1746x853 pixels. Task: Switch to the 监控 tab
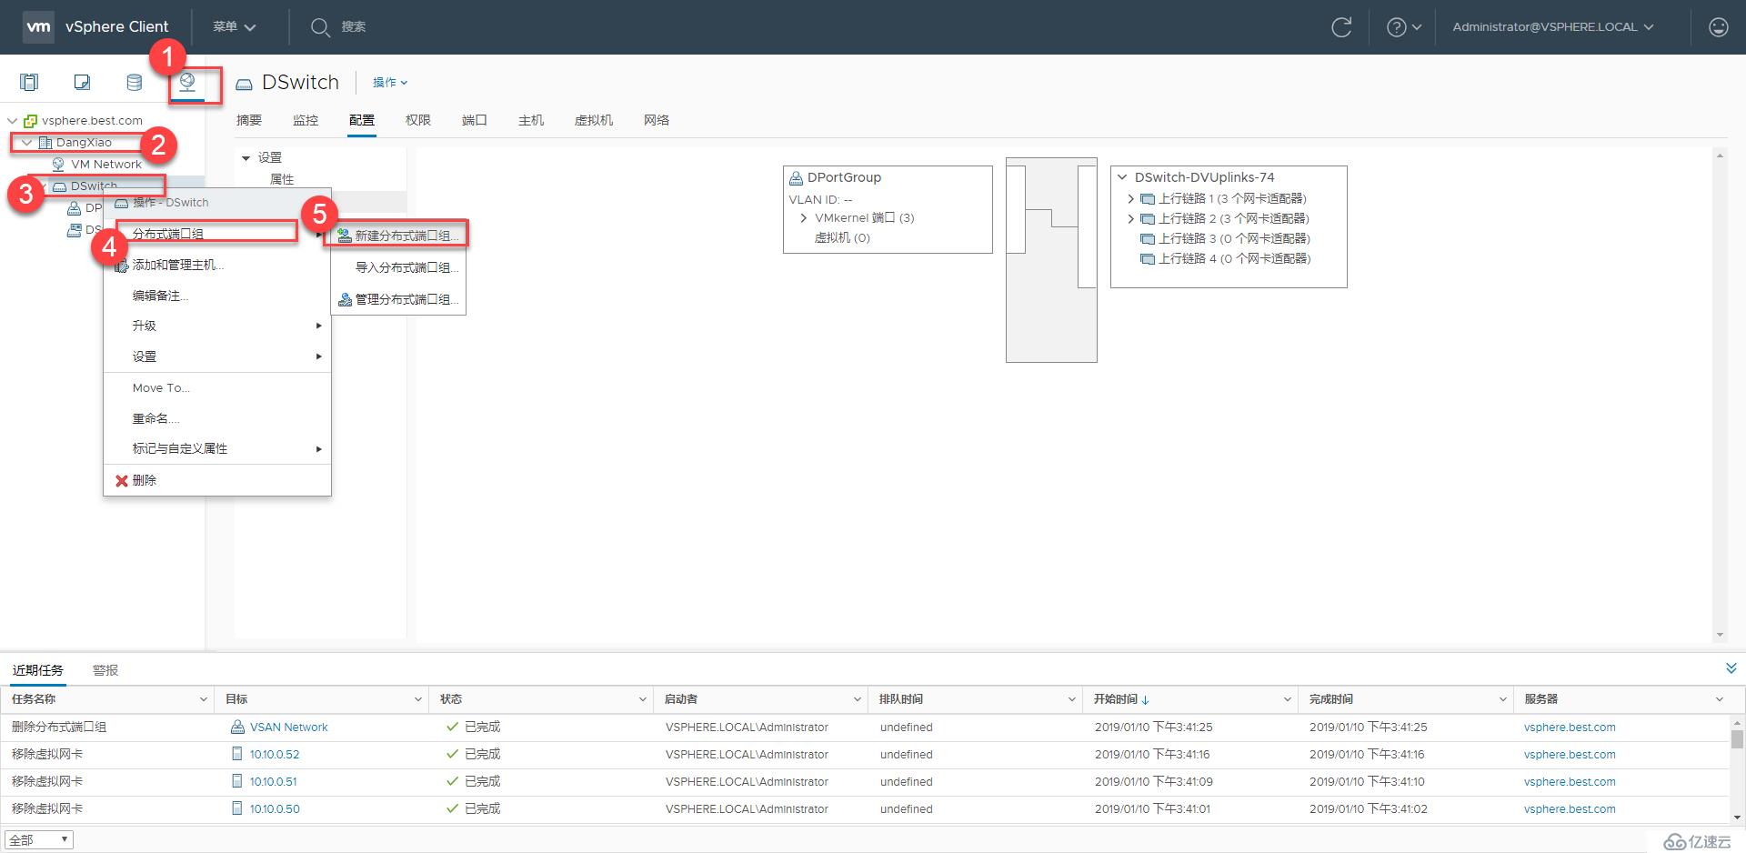click(x=306, y=120)
